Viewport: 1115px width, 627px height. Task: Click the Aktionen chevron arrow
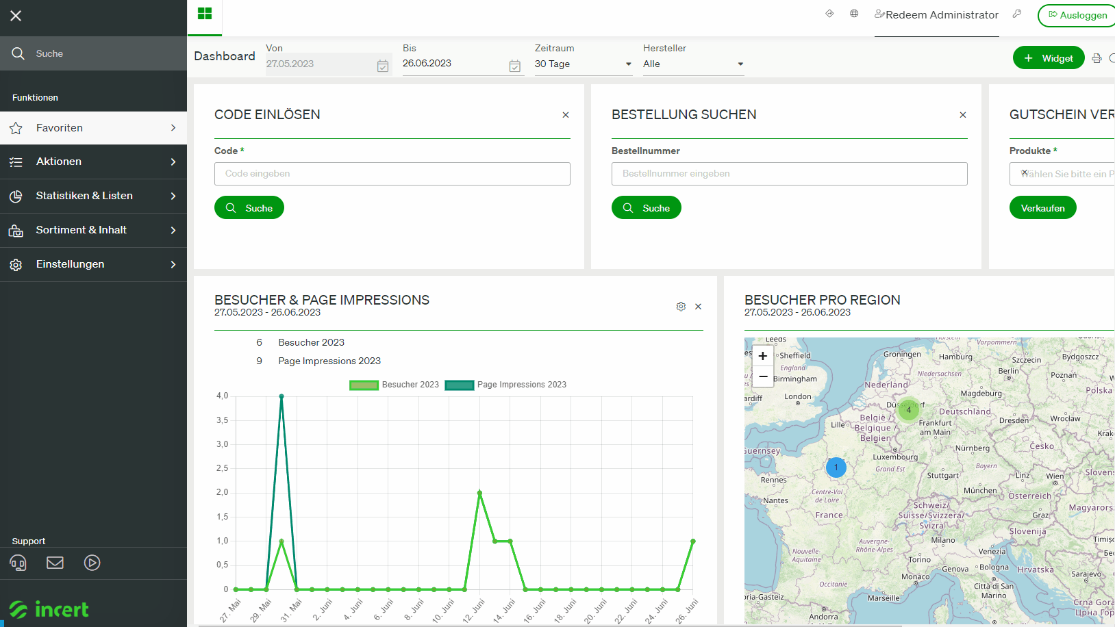(173, 162)
